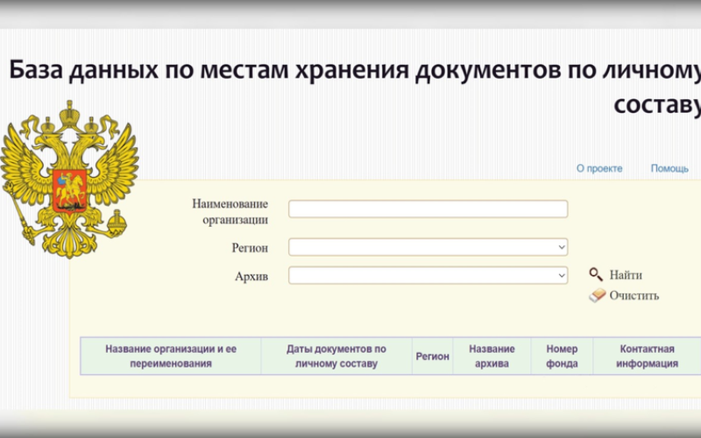The image size is (701, 438).
Task: Click the Russian coat of arms emblem
Action: point(69,180)
